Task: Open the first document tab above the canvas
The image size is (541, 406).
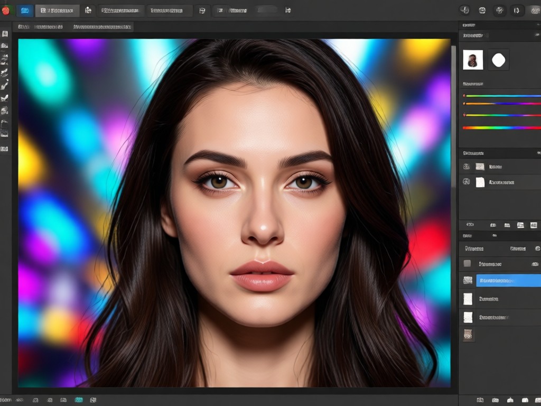Action: point(40,26)
